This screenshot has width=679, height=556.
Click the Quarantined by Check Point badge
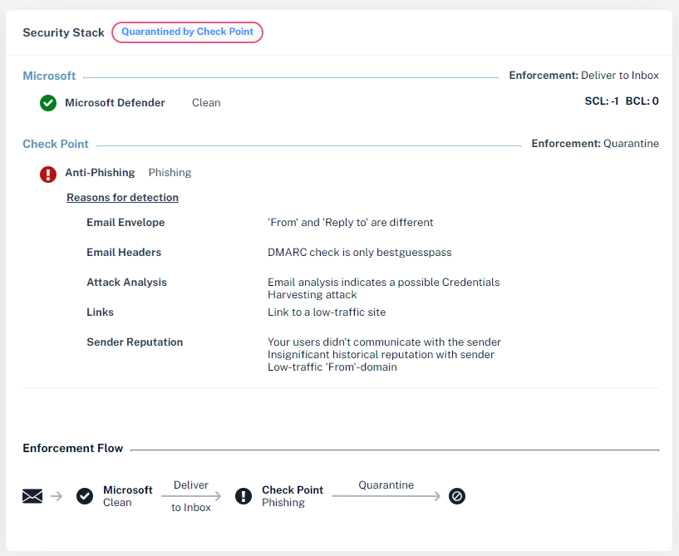pyautogui.click(x=188, y=32)
